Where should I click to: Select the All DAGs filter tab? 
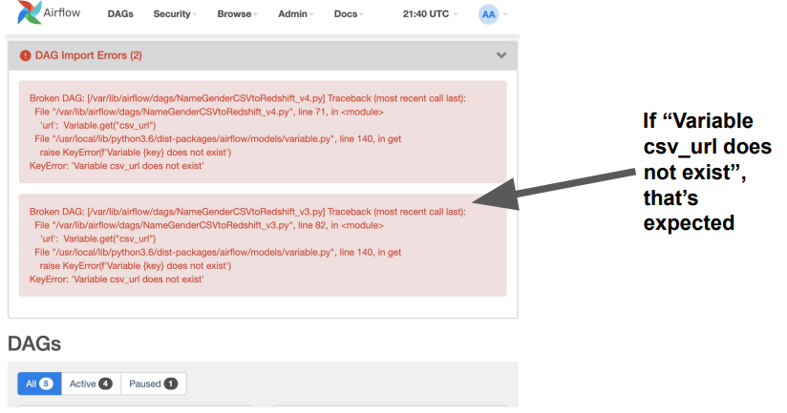tap(39, 383)
